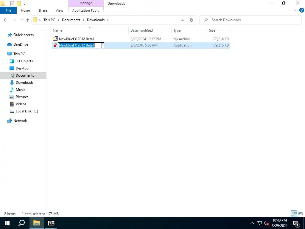Open taskbar Search magnifier

21,223
